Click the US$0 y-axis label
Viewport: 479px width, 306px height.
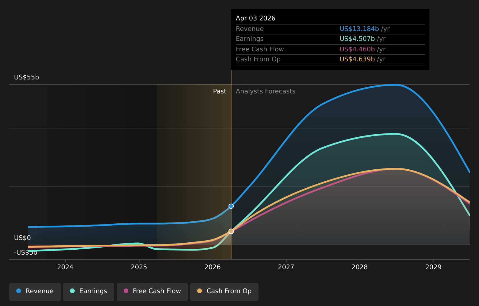click(x=22, y=238)
